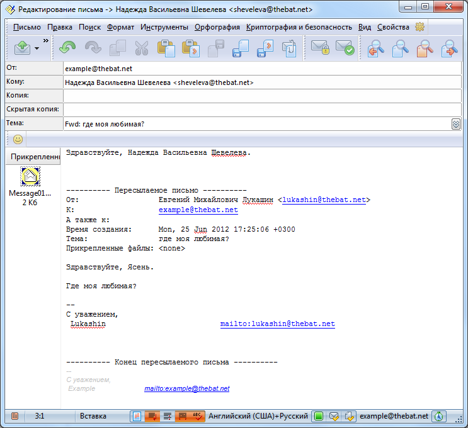Click the mailto:lukashin@thebat.net signature link
The image size is (468, 428).
click(x=277, y=324)
